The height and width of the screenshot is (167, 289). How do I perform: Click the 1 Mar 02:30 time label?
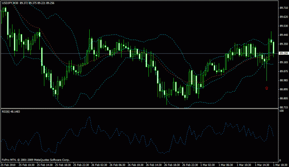click(x=208, y=165)
